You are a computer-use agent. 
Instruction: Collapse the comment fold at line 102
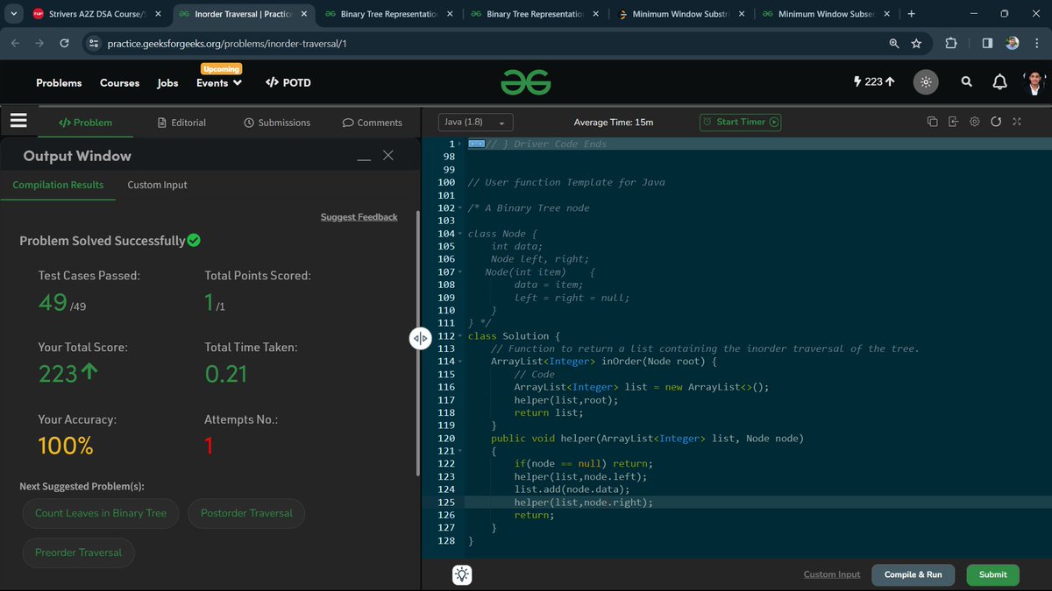click(x=461, y=208)
